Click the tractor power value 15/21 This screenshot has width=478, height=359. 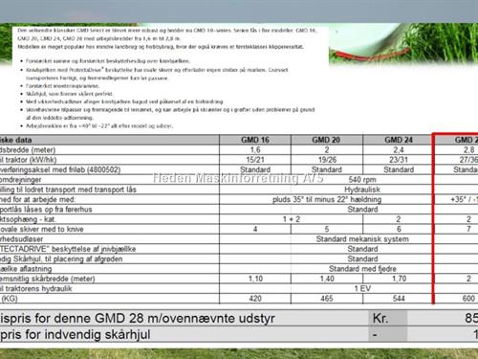point(255,160)
